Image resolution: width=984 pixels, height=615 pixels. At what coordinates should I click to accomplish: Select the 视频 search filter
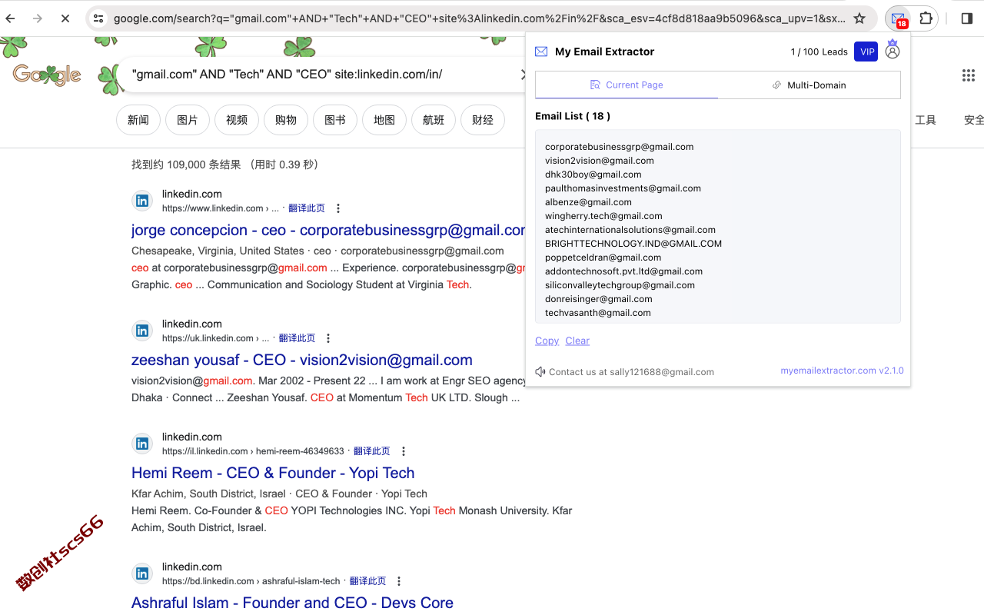(237, 120)
